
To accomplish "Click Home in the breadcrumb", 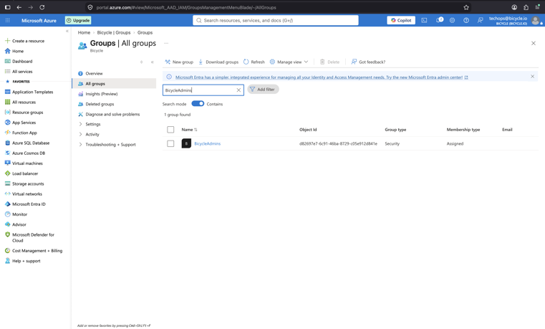I will click(84, 33).
